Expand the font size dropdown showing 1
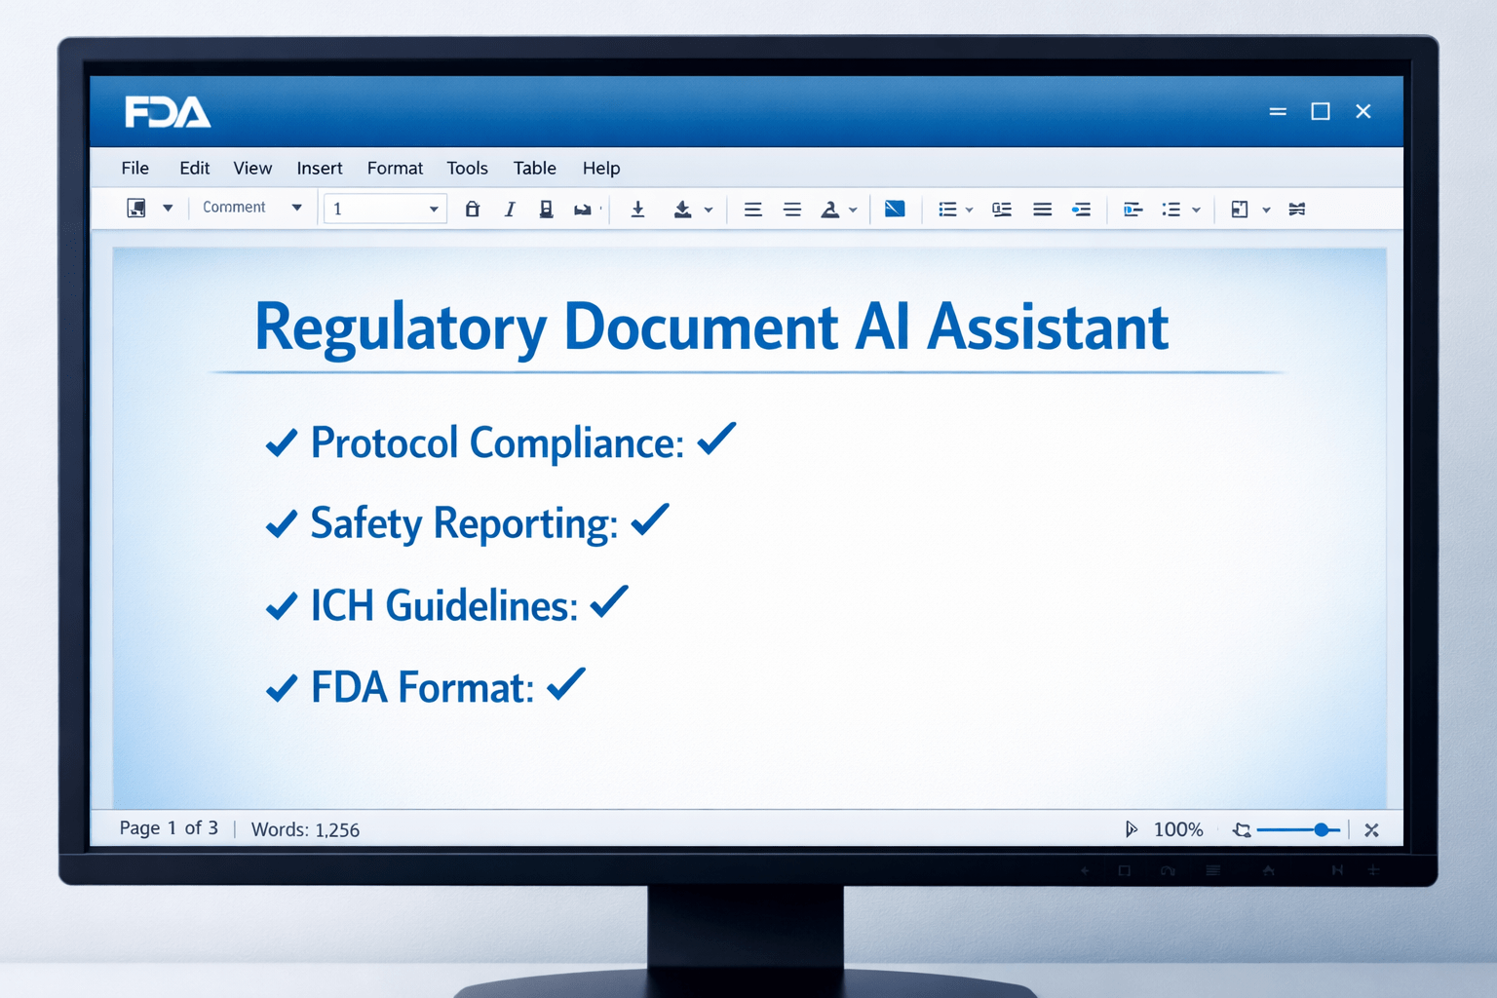This screenshot has width=1497, height=998. 433,210
